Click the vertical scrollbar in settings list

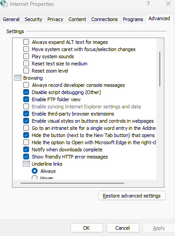point(160,69)
